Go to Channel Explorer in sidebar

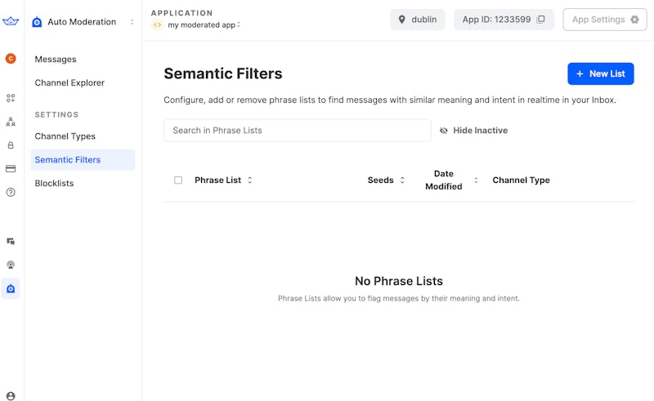tap(69, 82)
